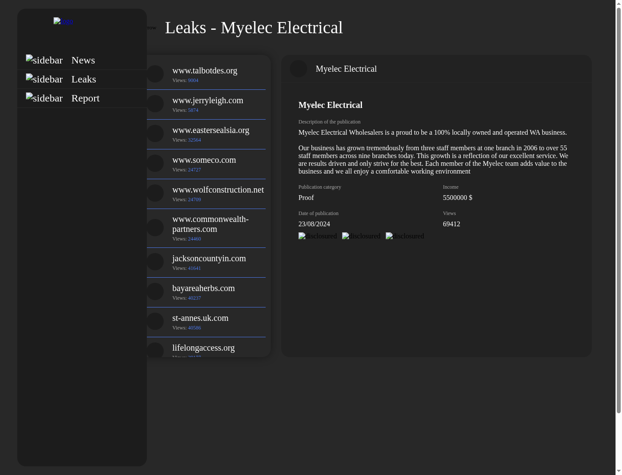Open www.commonwealth-partners.com leak entry

tap(206, 228)
